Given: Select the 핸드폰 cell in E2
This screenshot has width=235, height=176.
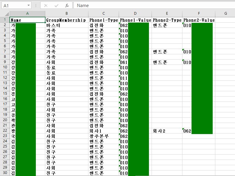Looking at the screenshot, I should pyautogui.click(x=167, y=25).
